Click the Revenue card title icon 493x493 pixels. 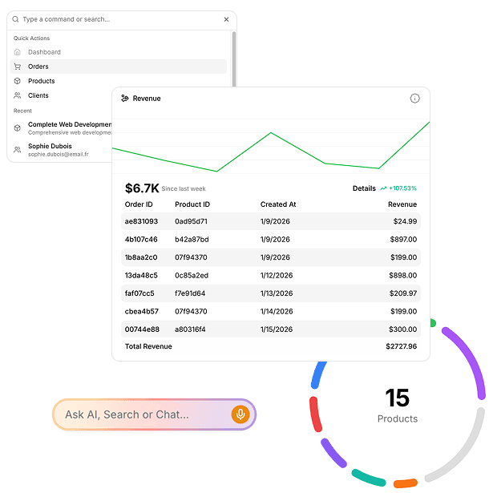pos(125,99)
